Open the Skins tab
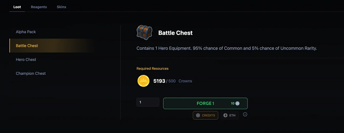This screenshot has height=133, width=344. pyautogui.click(x=62, y=7)
